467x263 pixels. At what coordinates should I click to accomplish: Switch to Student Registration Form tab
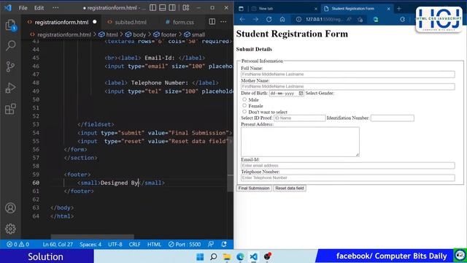click(358, 9)
